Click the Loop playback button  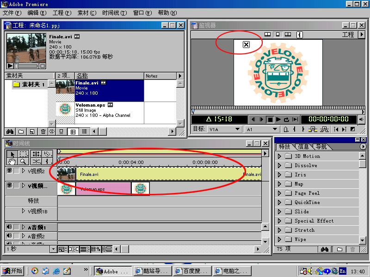pos(286,120)
